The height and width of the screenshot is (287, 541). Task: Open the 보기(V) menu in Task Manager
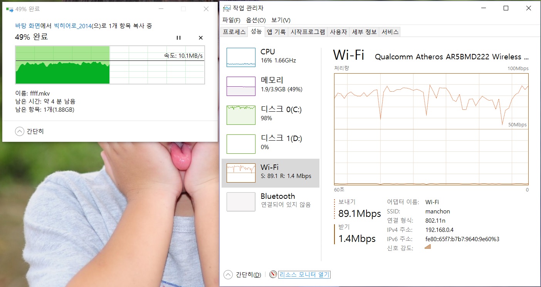click(x=281, y=20)
